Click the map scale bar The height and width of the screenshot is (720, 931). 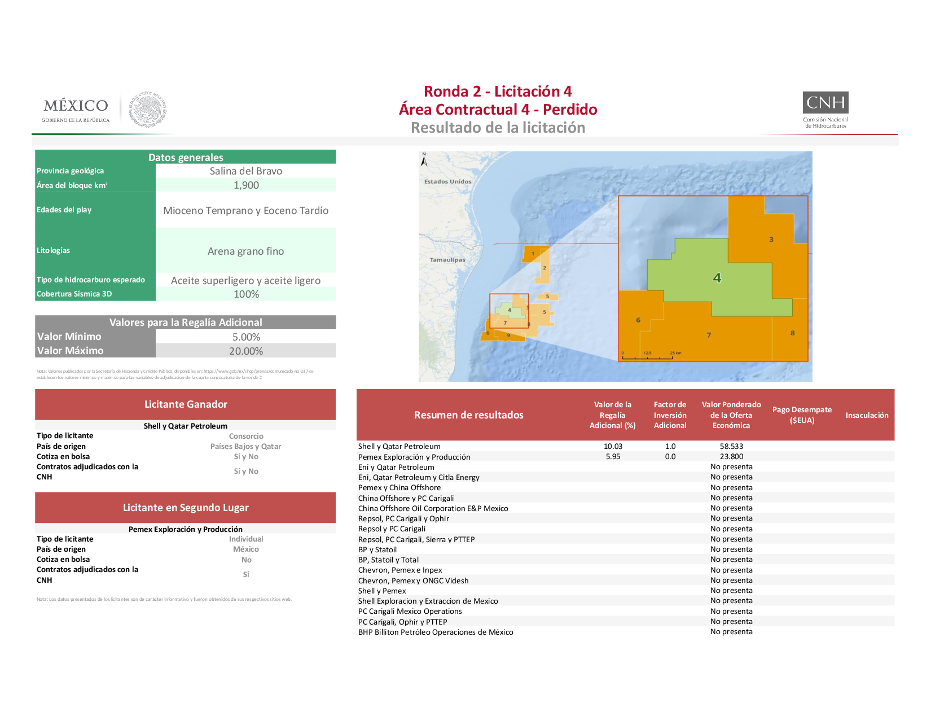651,355
